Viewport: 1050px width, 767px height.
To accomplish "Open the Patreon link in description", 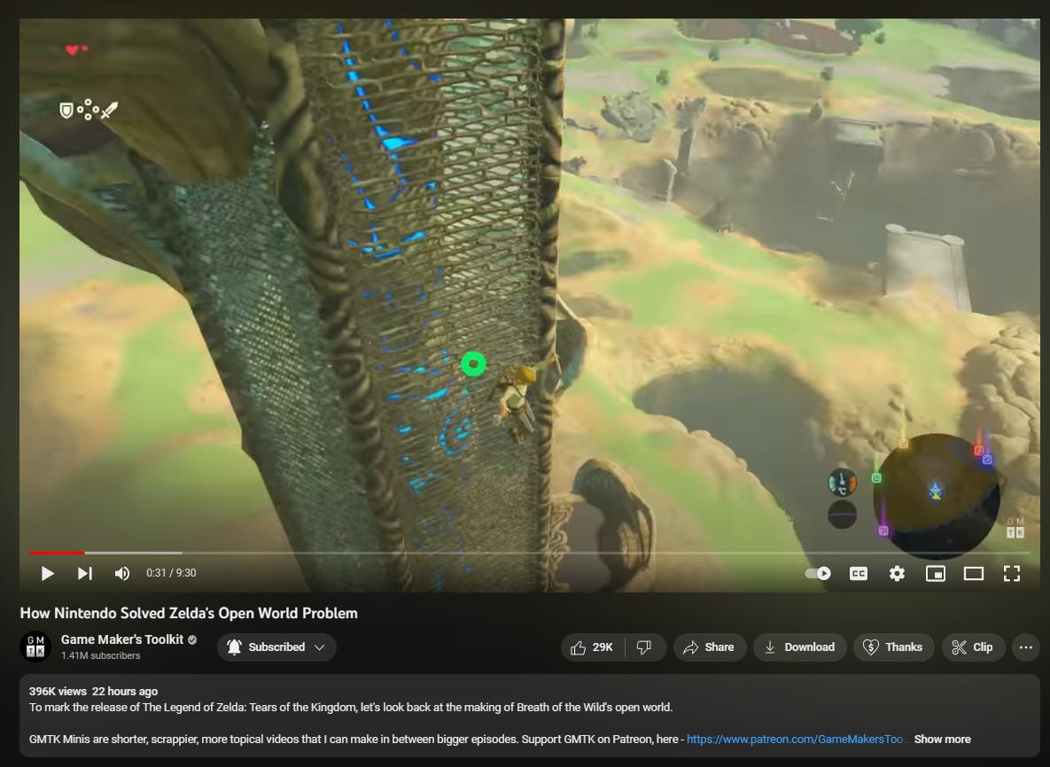I will (x=795, y=739).
